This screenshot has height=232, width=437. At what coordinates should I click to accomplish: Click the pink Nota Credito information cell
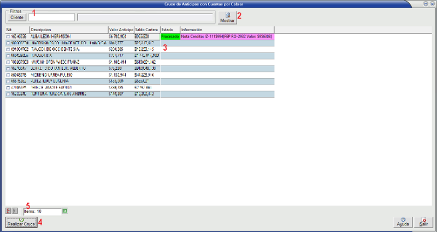[227, 37]
